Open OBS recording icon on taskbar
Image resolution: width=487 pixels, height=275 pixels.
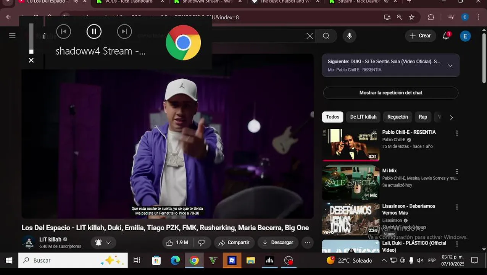coord(289,260)
